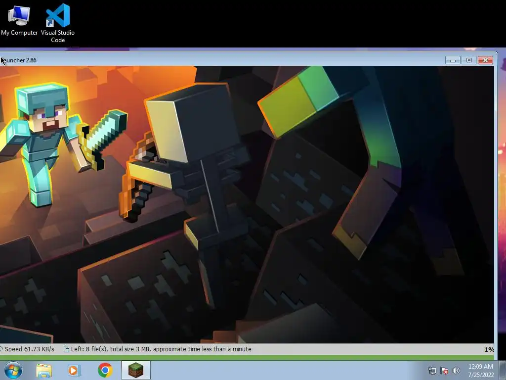This screenshot has height=380, width=506.
Task: Launch Windows Media Player from the taskbar
Action: pyautogui.click(x=74, y=371)
